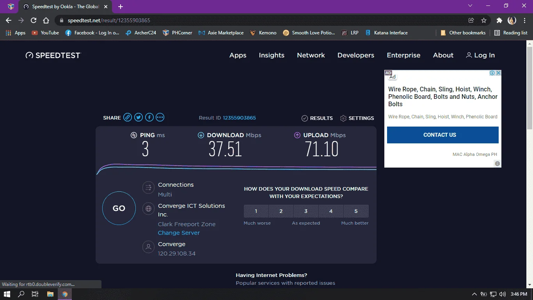The width and height of the screenshot is (533, 300).
Task: Open the Insights menu item
Action: [x=272, y=55]
